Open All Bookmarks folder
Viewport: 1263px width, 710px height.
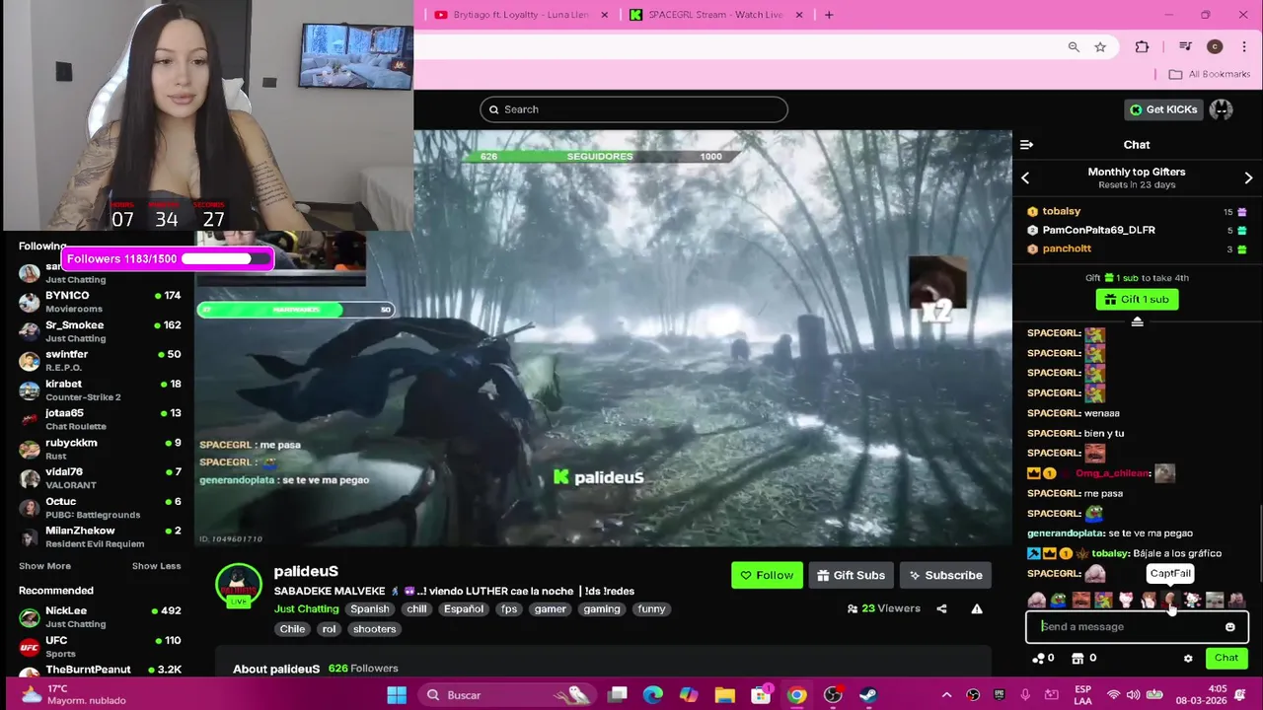click(1209, 74)
